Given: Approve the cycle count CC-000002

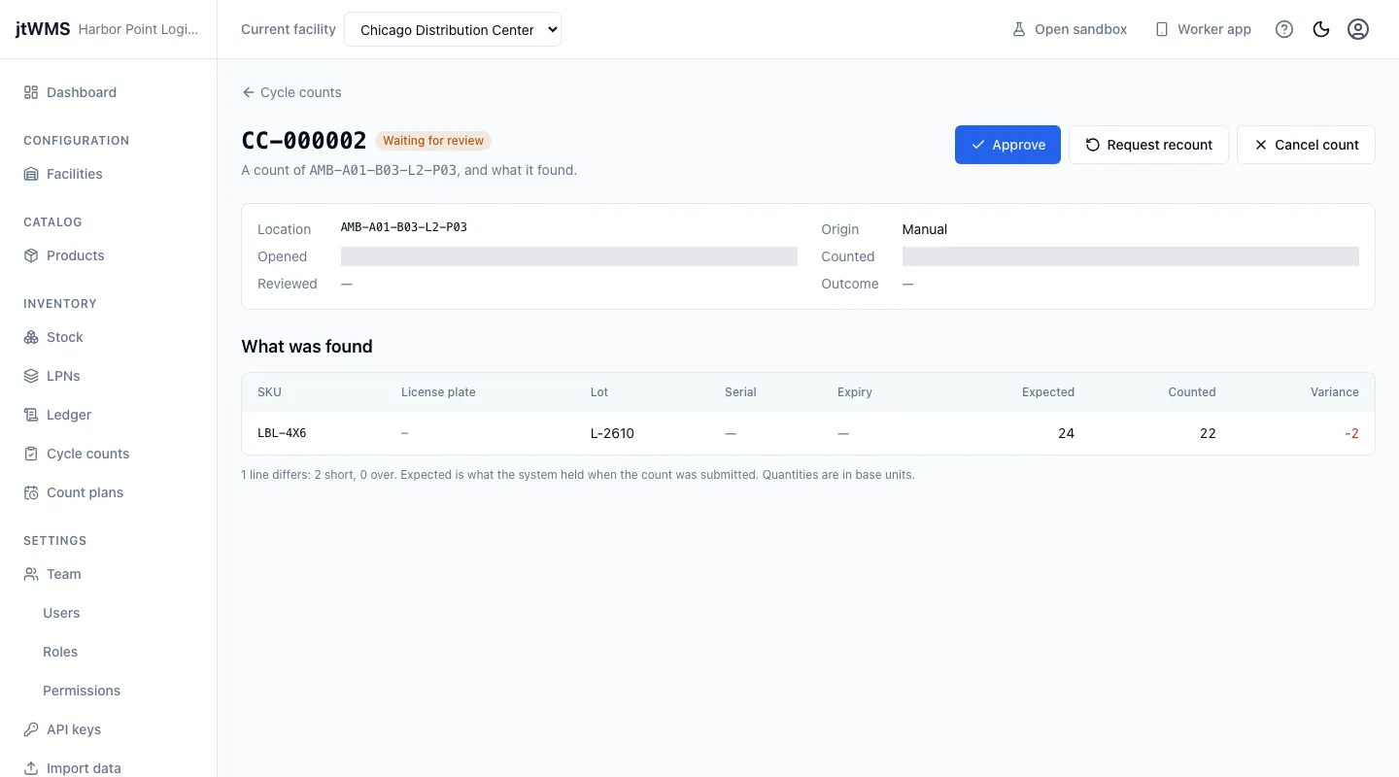Looking at the screenshot, I should coord(1007,145).
